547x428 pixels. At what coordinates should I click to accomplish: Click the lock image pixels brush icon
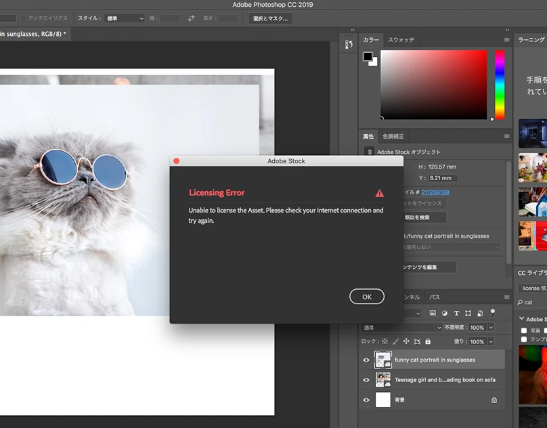(x=395, y=342)
